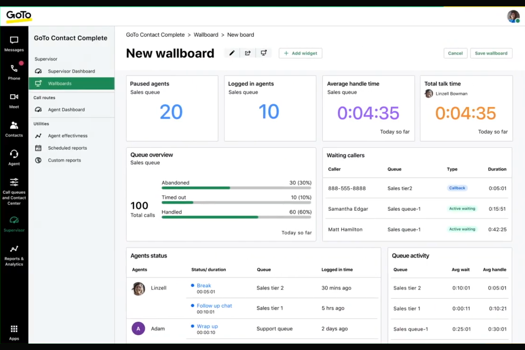Open Agent Dashboard under Call routes

pyautogui.click(x=72, y=110)
